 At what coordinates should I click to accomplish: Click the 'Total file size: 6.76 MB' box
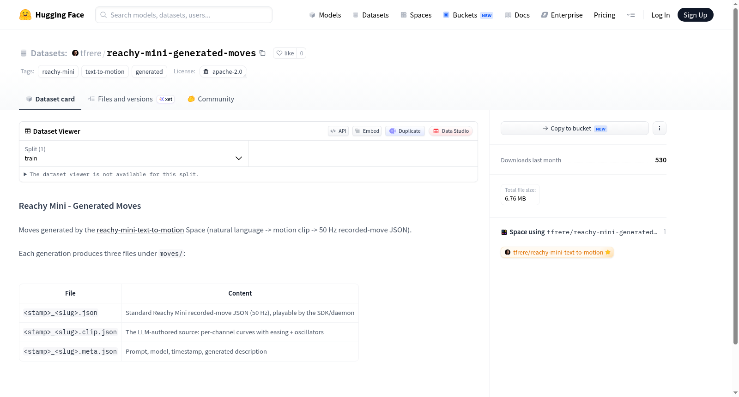point(520,194)
